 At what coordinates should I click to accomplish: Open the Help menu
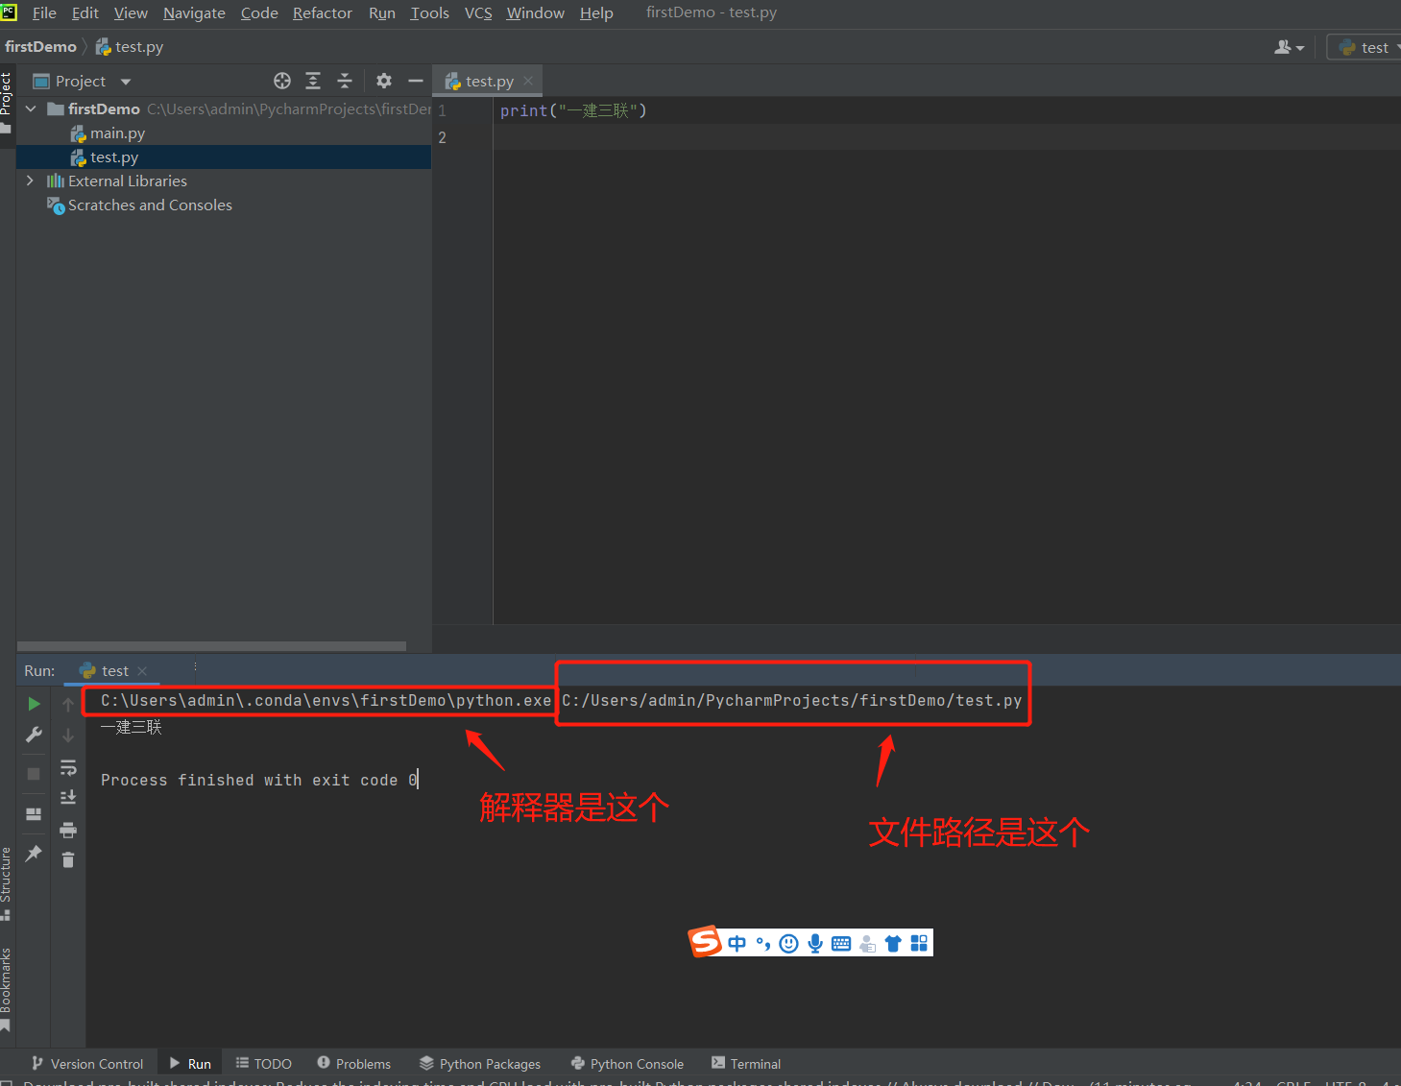596,12
